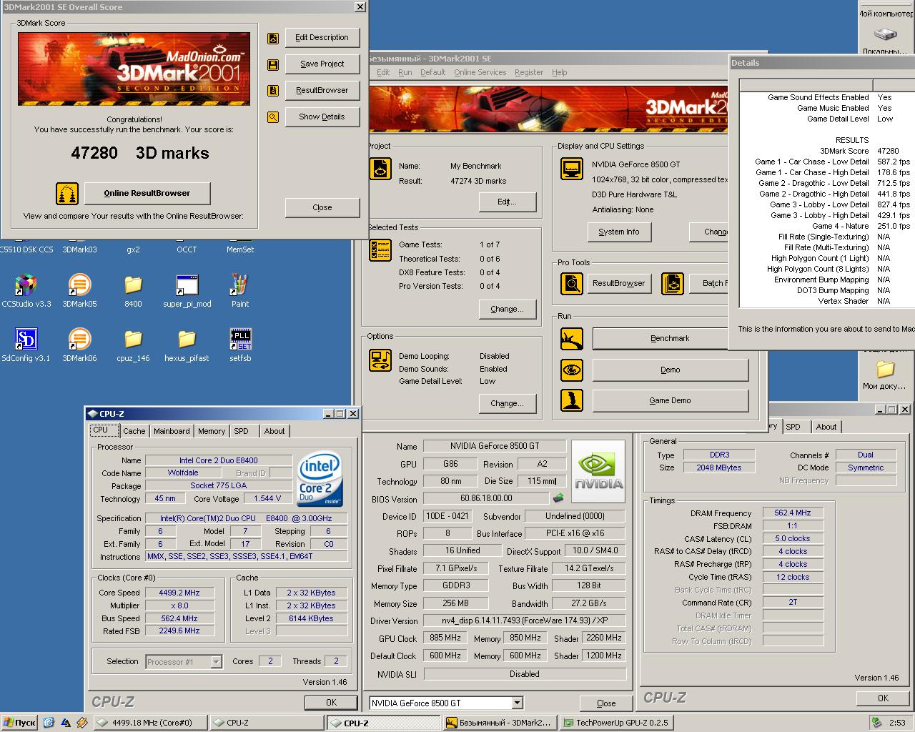
Task: Click the Selected Tests checklist icon
Action: point(380,250)
